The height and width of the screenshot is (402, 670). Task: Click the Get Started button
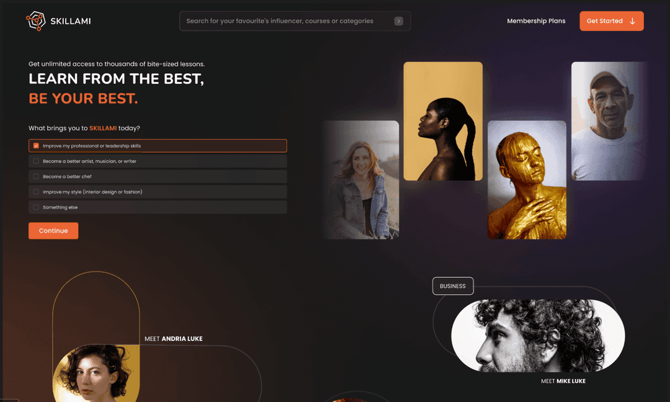pos(612,21)
